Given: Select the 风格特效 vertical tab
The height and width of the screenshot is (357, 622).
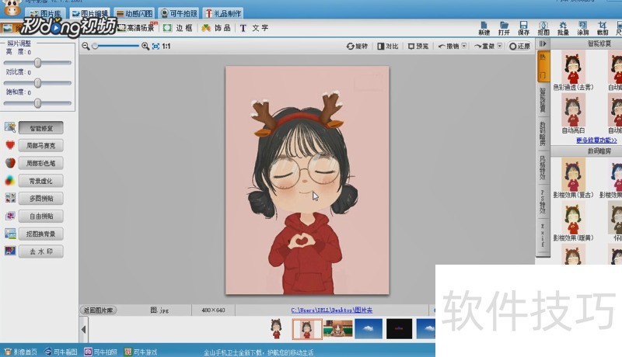Looking at the screenshot, I should pos(543,168).
